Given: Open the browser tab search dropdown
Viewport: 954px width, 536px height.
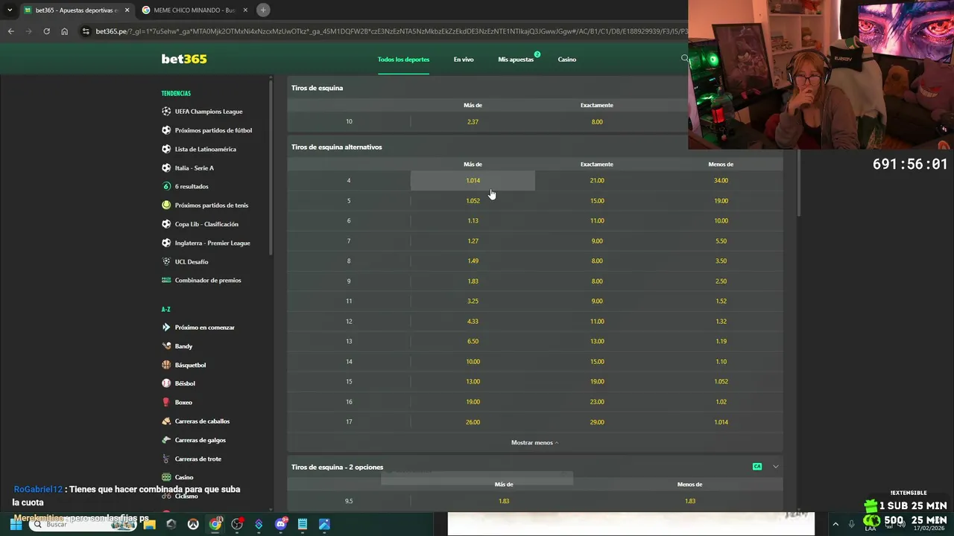Looking at the screenshot, I should coord(10,10).
